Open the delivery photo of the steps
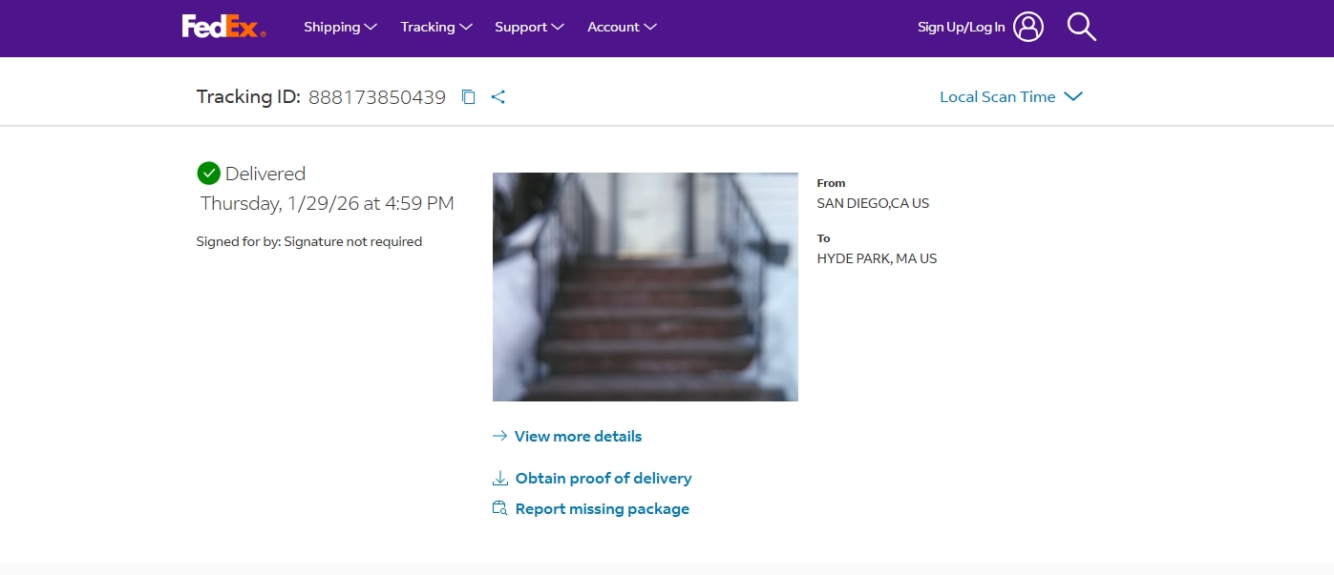The image size is (1334, 575). point(645,286)
